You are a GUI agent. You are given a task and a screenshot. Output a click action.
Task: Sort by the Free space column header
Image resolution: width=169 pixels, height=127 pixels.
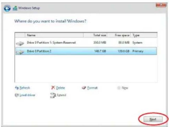pyautogui.click(x=119, y=35)
